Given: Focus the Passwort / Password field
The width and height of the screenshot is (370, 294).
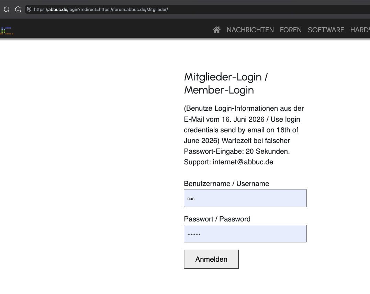Looking at the screenshot, I should [245, 234].
